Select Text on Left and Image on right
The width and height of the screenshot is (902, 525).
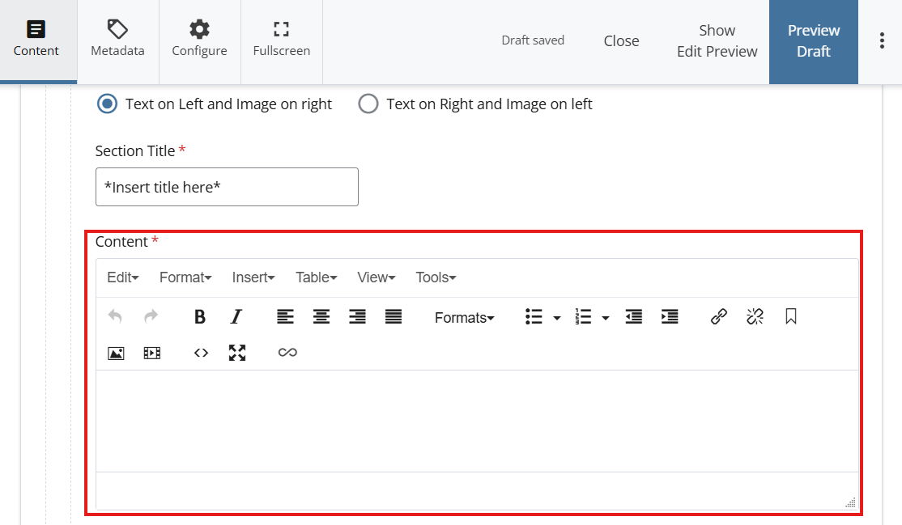coord(107,104)
